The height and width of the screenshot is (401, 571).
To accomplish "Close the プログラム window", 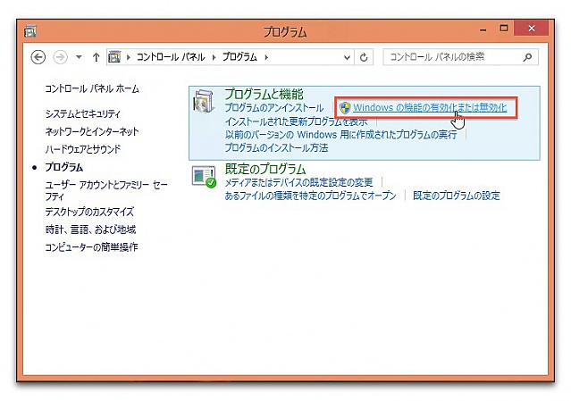I will [x=532, y=29].
